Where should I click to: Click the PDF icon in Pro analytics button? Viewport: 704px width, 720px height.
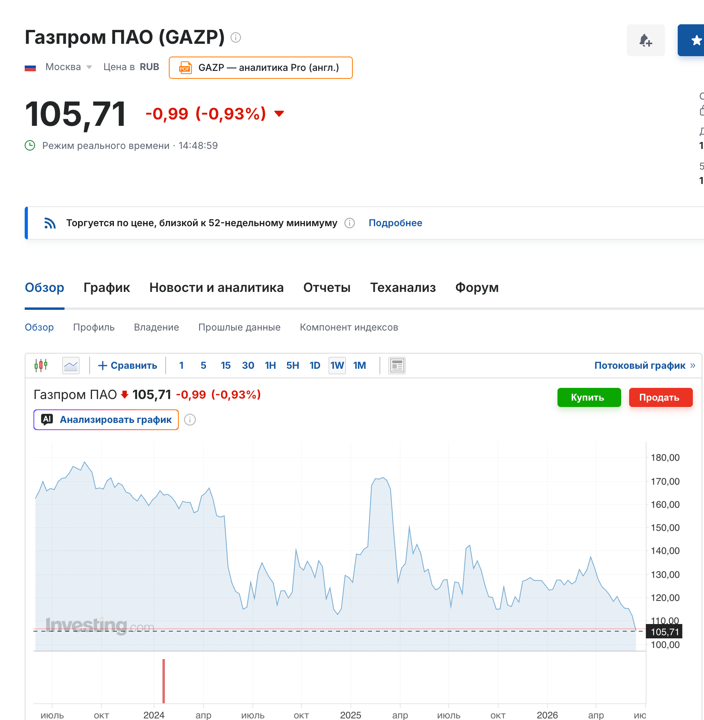click(185, 68)
